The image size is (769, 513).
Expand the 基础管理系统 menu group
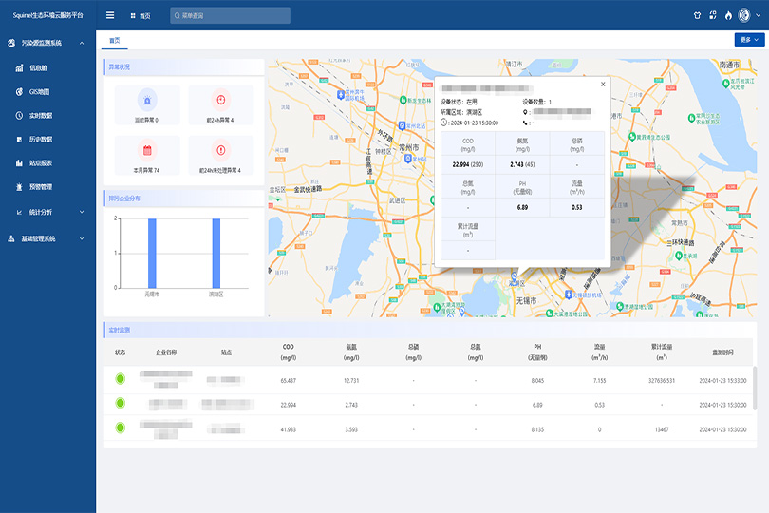(47, 238)
